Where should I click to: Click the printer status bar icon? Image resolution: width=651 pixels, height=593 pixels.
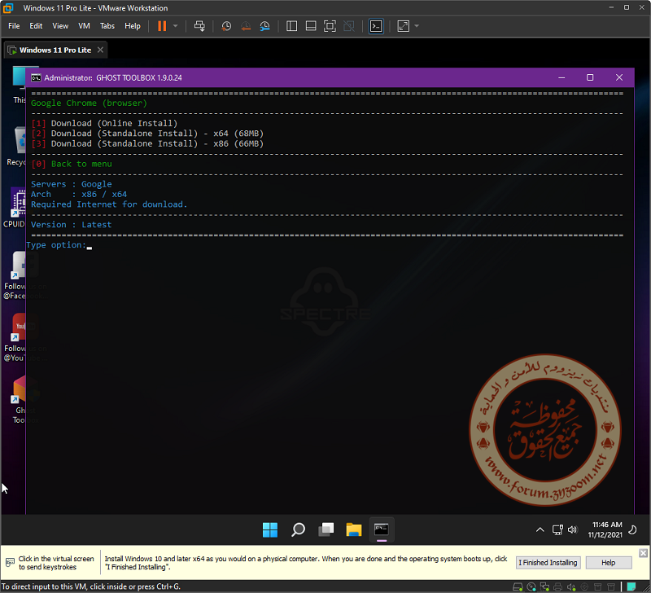click(557, 586)
